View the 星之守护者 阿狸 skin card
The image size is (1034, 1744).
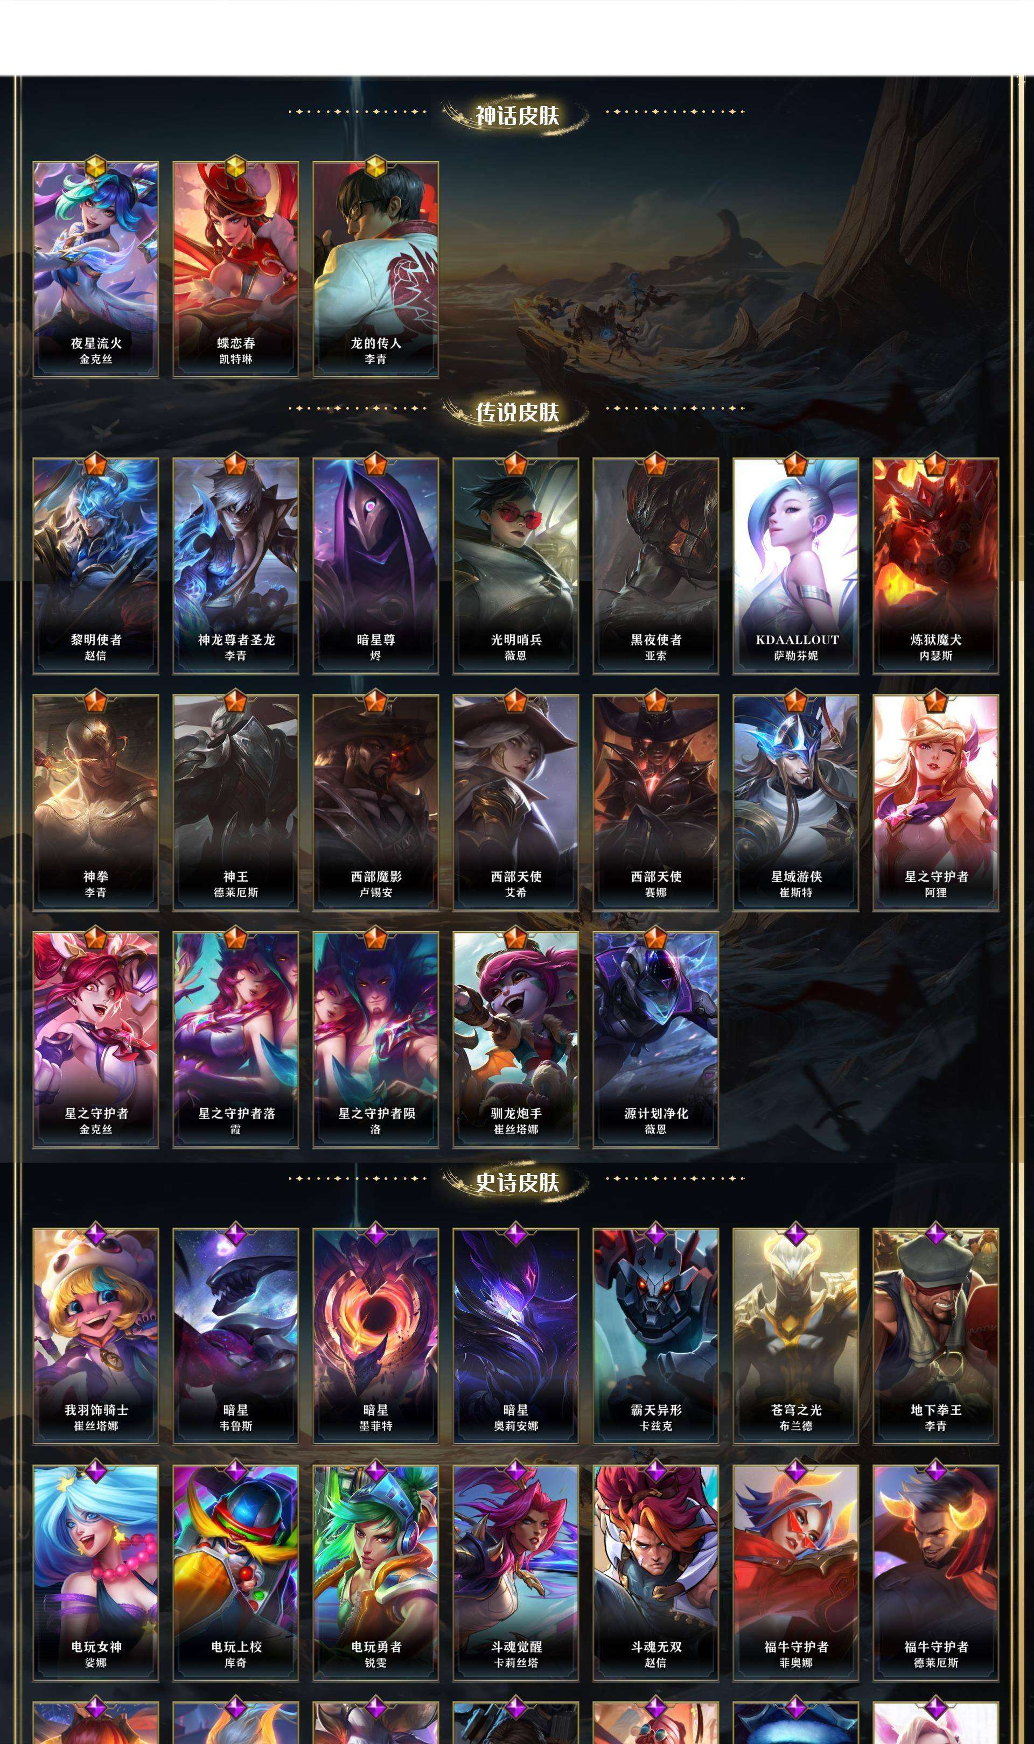click(936, 803)
